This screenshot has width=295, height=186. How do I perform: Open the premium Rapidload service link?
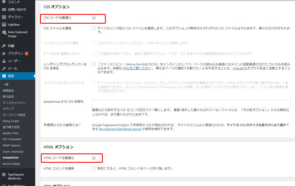point(120,129)
